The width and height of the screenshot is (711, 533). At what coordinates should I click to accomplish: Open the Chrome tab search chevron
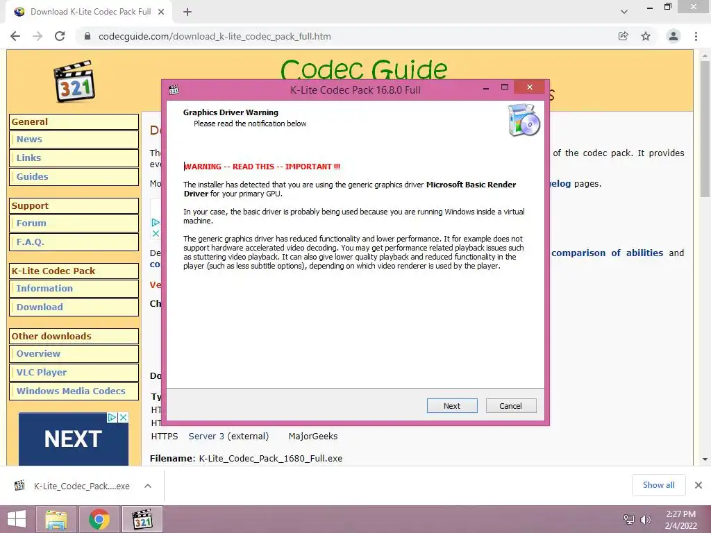624,12
